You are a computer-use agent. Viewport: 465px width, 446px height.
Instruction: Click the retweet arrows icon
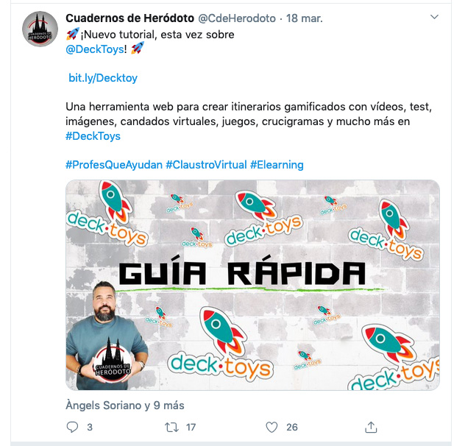(171, 428)
